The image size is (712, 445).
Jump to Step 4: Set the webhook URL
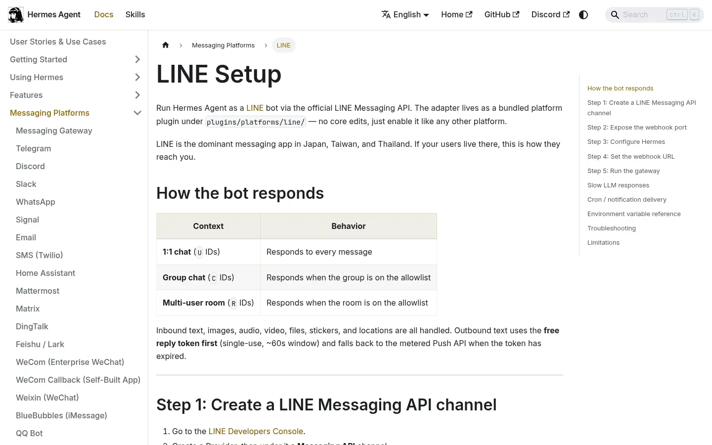coord(631,156)
